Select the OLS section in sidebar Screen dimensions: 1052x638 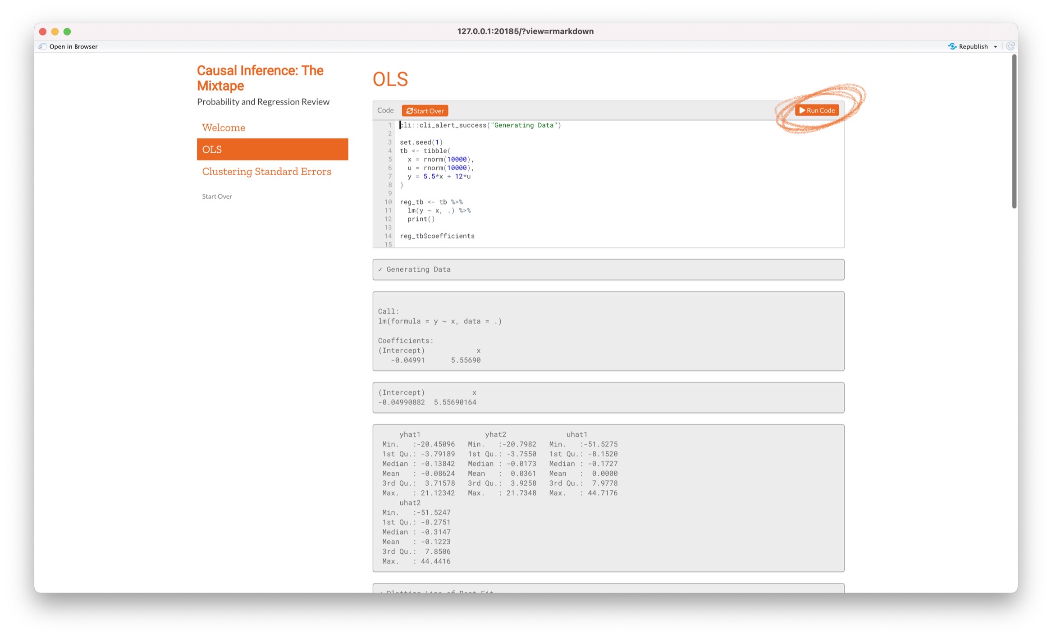click(x=272, y=149)
